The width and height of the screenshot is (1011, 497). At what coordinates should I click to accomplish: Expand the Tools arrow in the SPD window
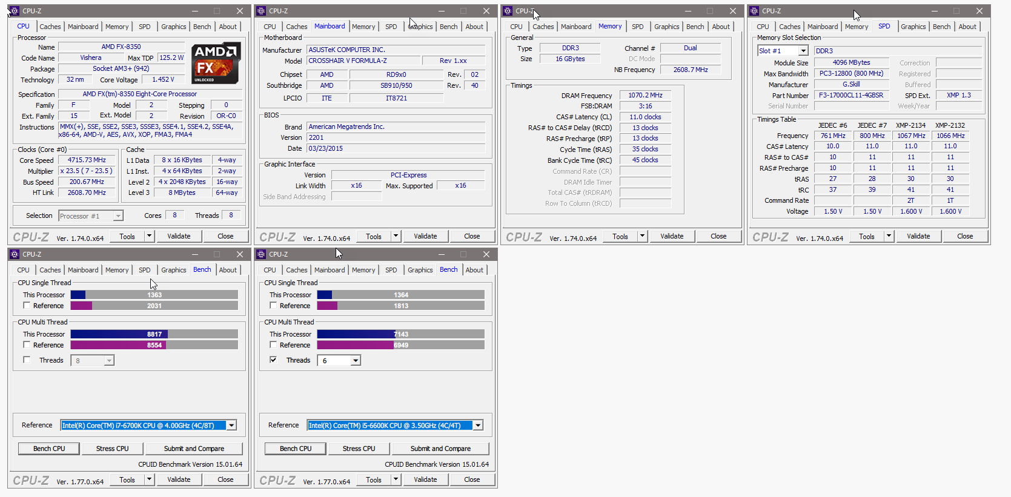tap(889, 236)
